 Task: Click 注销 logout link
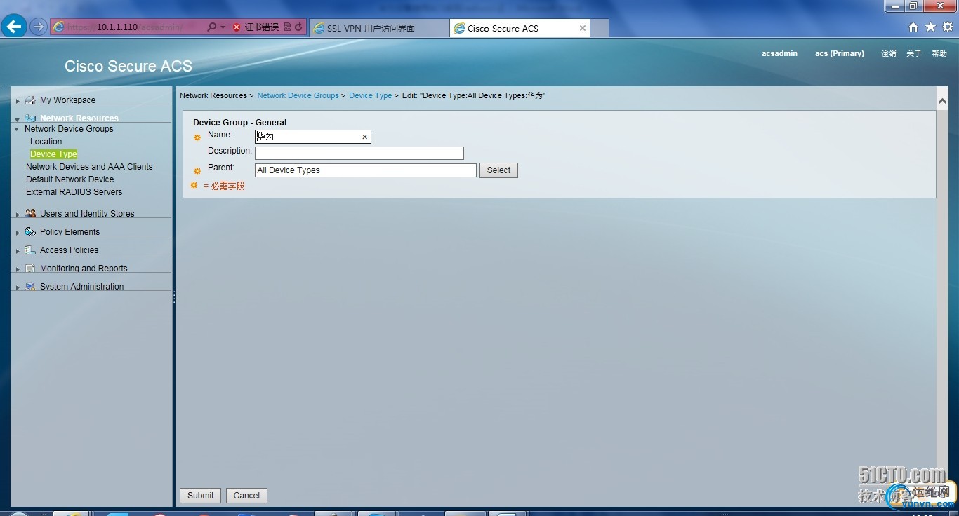pyautogui.click(x=889, y=53)
